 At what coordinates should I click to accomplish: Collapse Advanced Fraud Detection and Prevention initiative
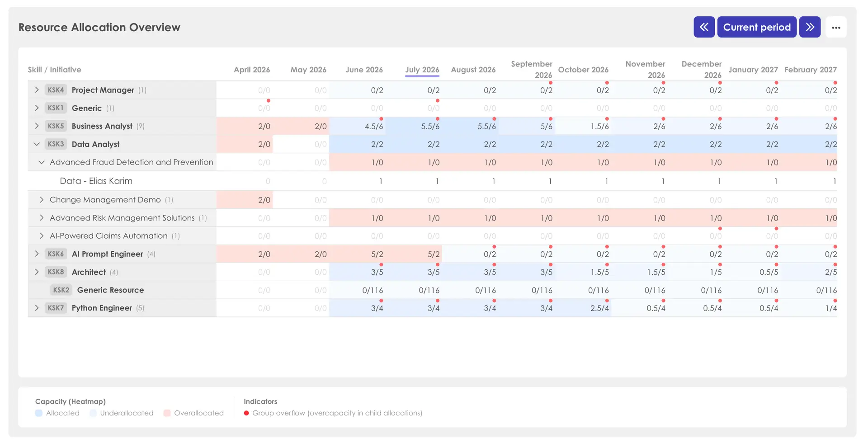click(x=42, y=162)
